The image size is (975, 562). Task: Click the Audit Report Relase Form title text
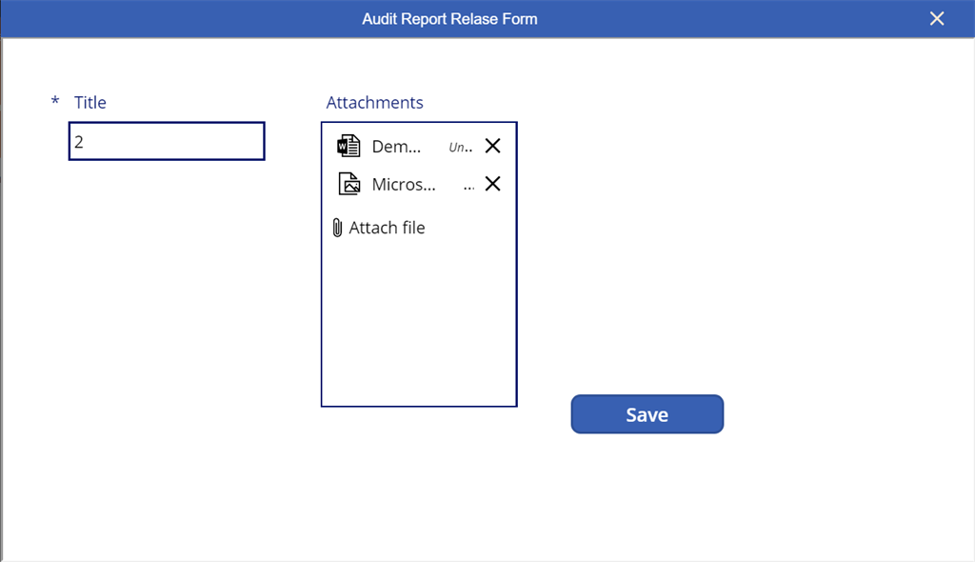pos(449,18)
